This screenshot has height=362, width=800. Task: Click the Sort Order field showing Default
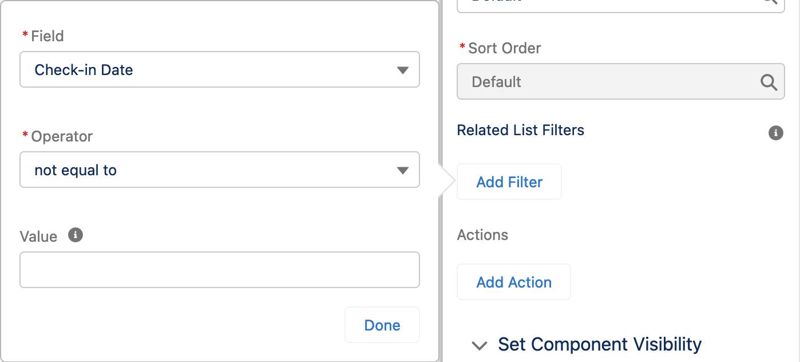pos(621,82)
